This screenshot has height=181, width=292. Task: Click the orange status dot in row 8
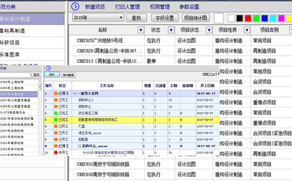coord(56,139)
